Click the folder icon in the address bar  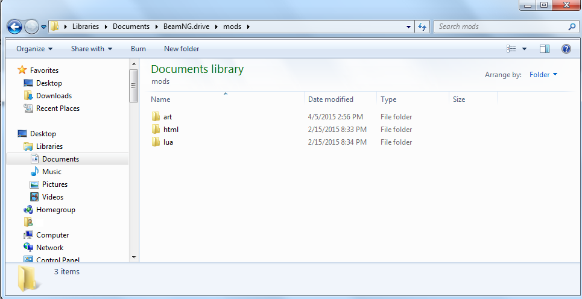[54, 27]
